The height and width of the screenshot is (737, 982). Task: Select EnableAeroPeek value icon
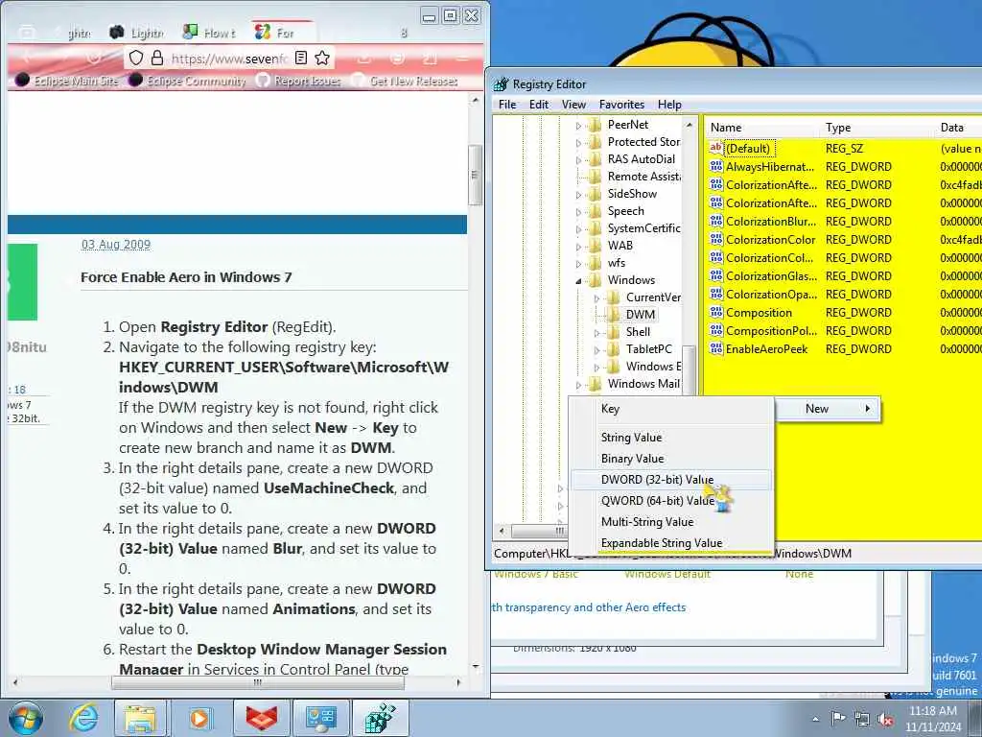pos(715,348)
